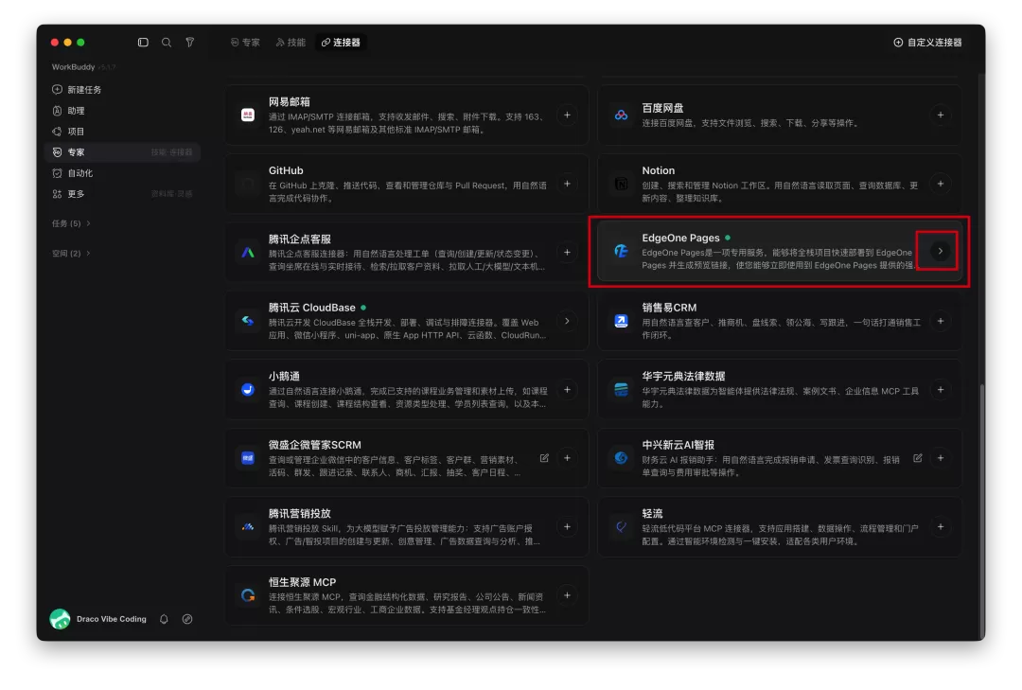Screen dimensions: 1022x690
Task: Click the circular icon beside the bell
Action: (187, 620)
